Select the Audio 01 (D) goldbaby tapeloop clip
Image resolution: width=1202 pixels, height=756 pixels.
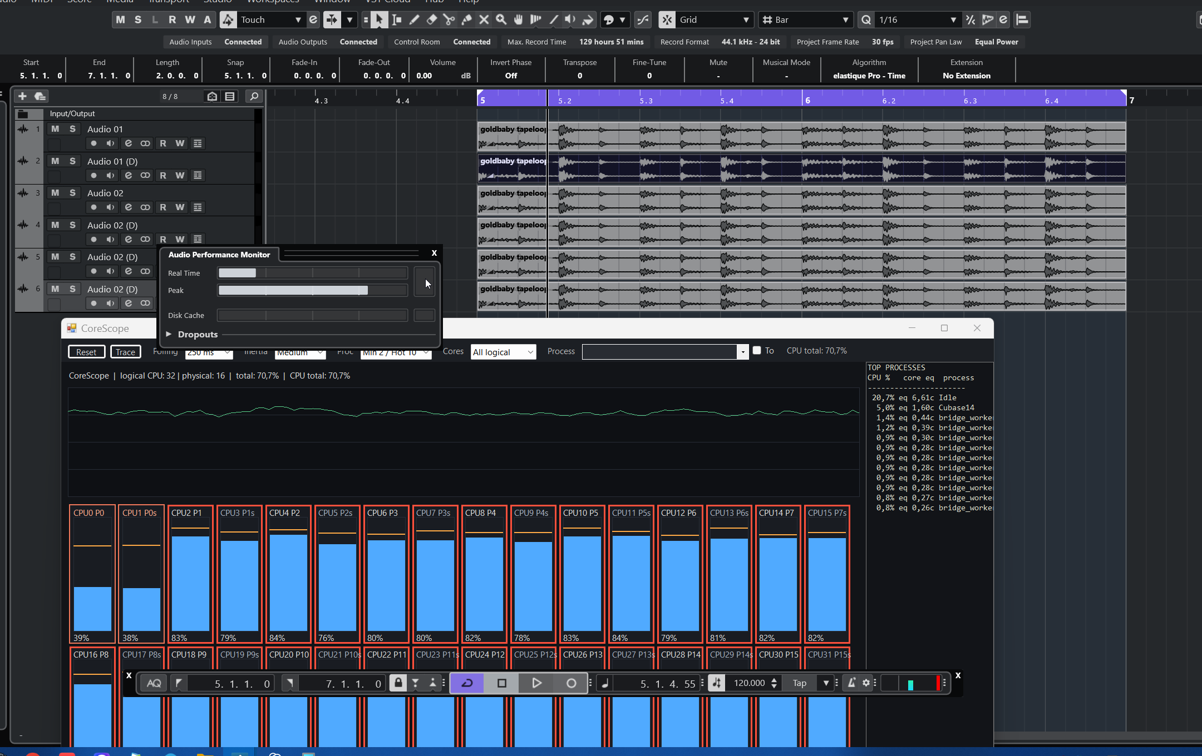coord(801,168)
